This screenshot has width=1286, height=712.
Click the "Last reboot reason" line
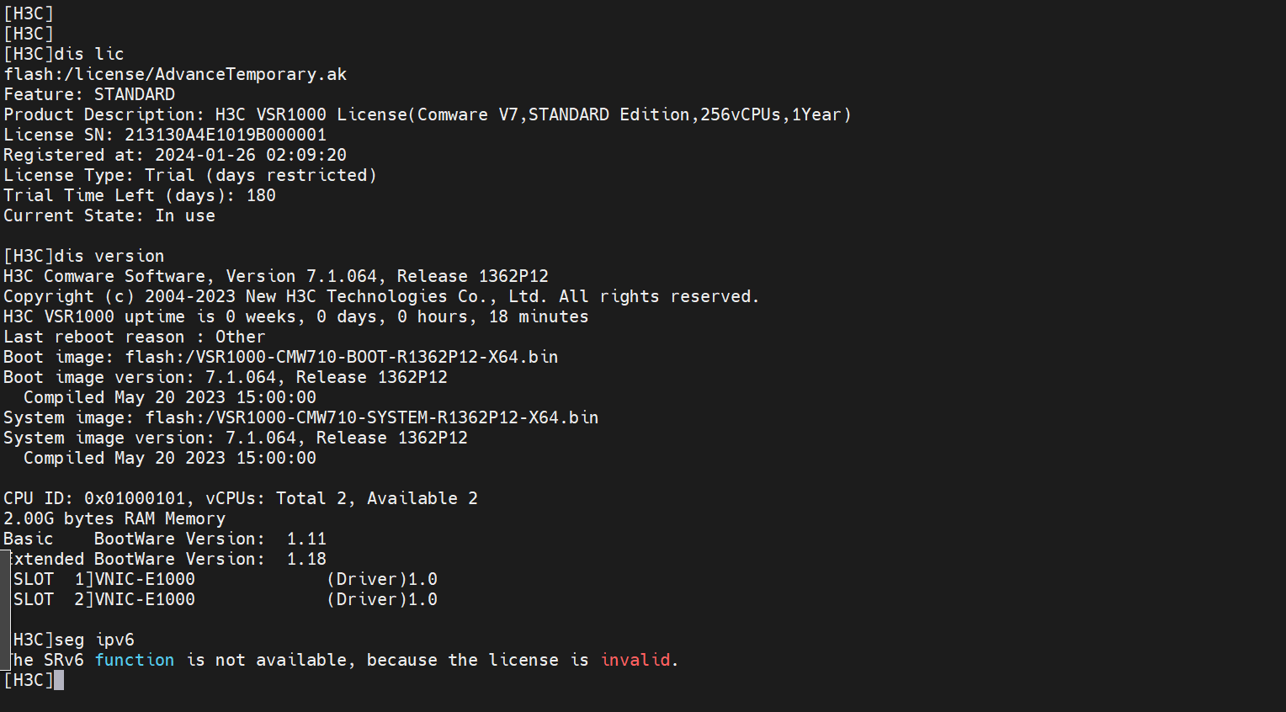point(135,337)
